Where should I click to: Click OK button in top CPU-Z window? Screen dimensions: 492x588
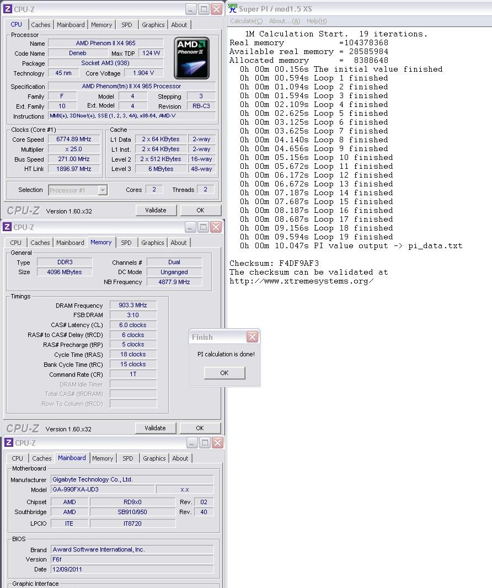[201, 210]
